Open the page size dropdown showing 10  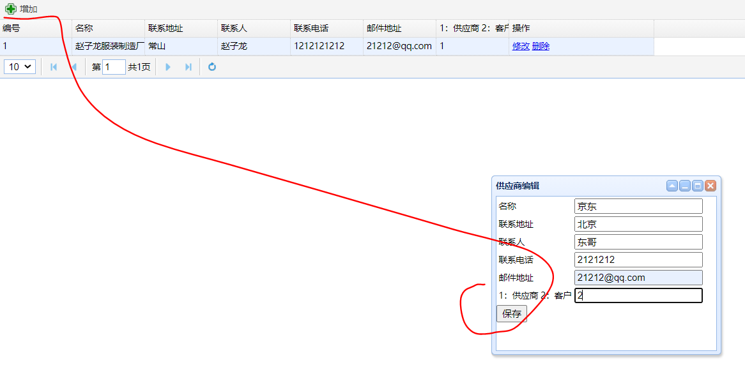(20, 67)
